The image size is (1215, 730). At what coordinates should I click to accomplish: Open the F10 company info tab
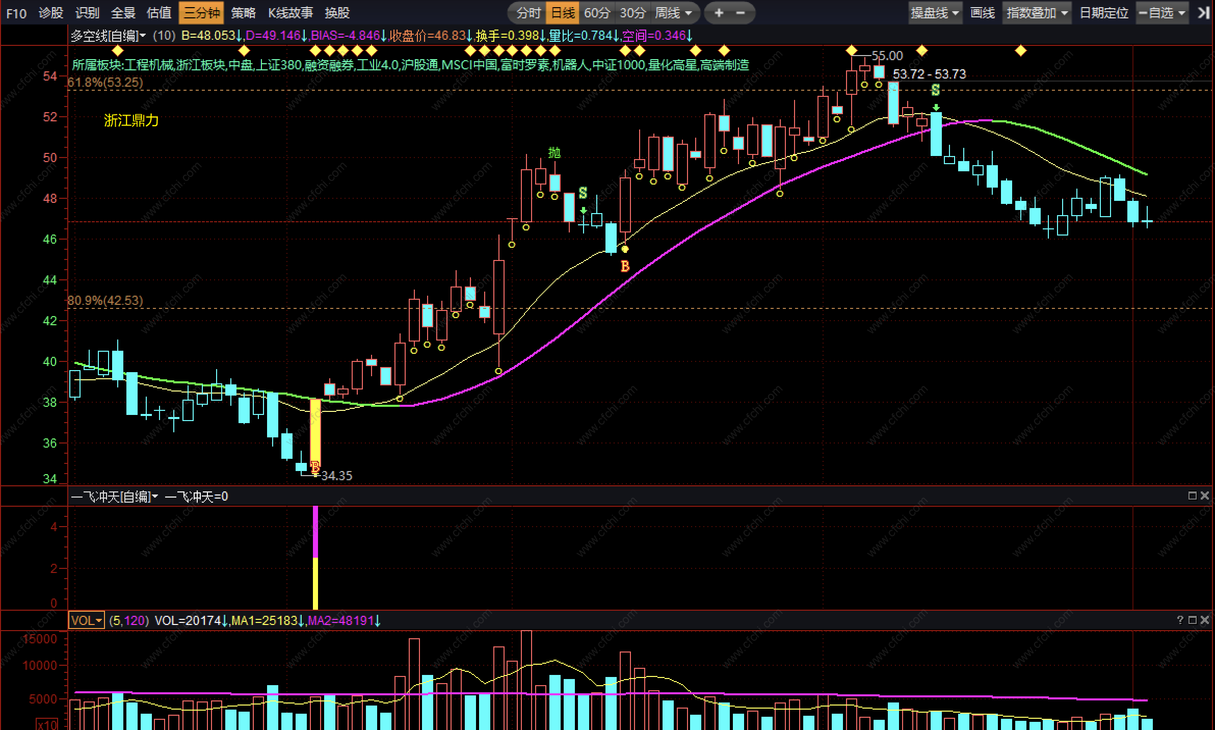coord(16,13)
